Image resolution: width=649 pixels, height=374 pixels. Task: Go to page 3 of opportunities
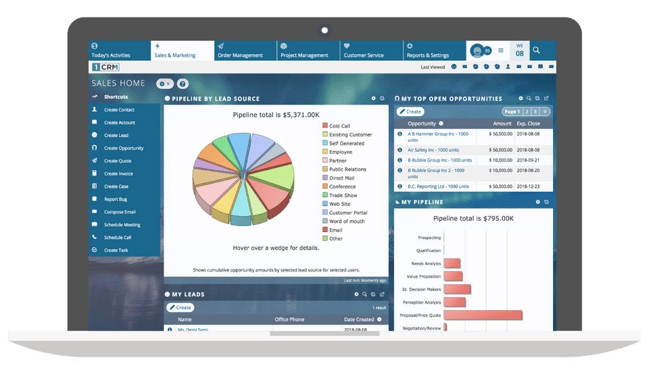pyautogui.click(x=535, y=111)
